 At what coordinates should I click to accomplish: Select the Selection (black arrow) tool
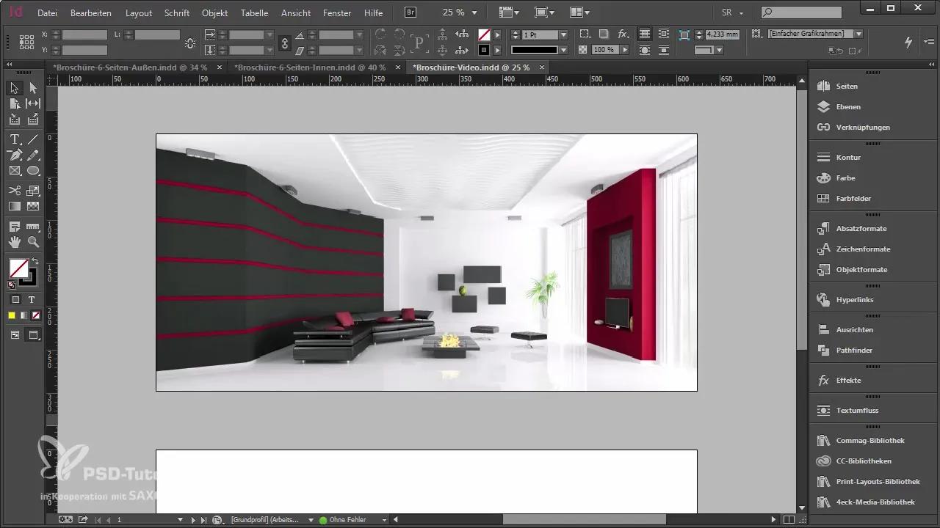pos(15,88)
